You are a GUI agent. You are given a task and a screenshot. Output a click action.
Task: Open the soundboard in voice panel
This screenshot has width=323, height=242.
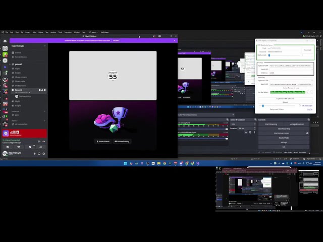pyautogui.click(x=40, y=147)
